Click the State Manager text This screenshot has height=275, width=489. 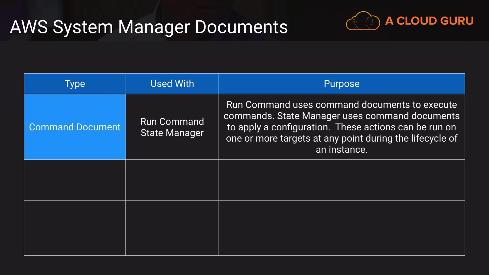tap(172, 133)
